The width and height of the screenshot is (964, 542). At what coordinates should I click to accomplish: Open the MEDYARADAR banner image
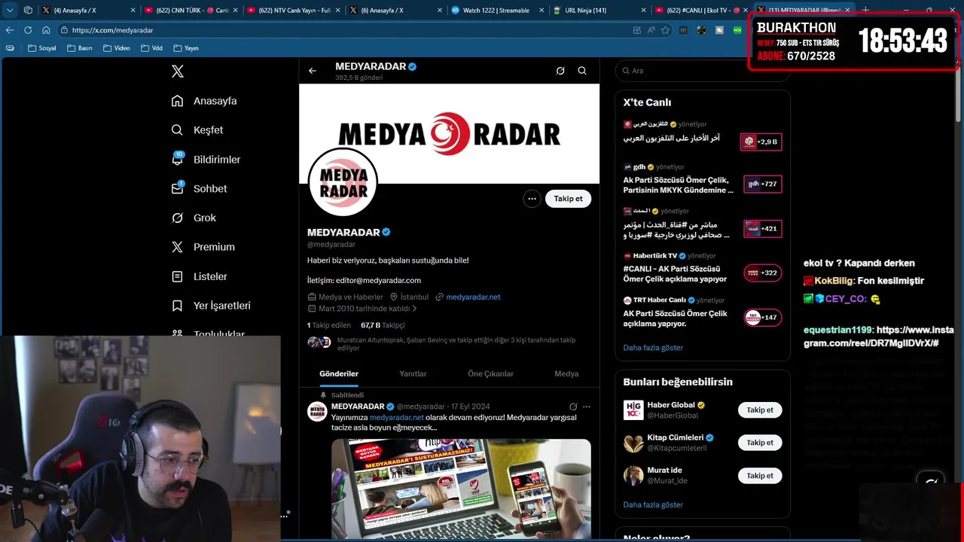click(x=449, y=134)
